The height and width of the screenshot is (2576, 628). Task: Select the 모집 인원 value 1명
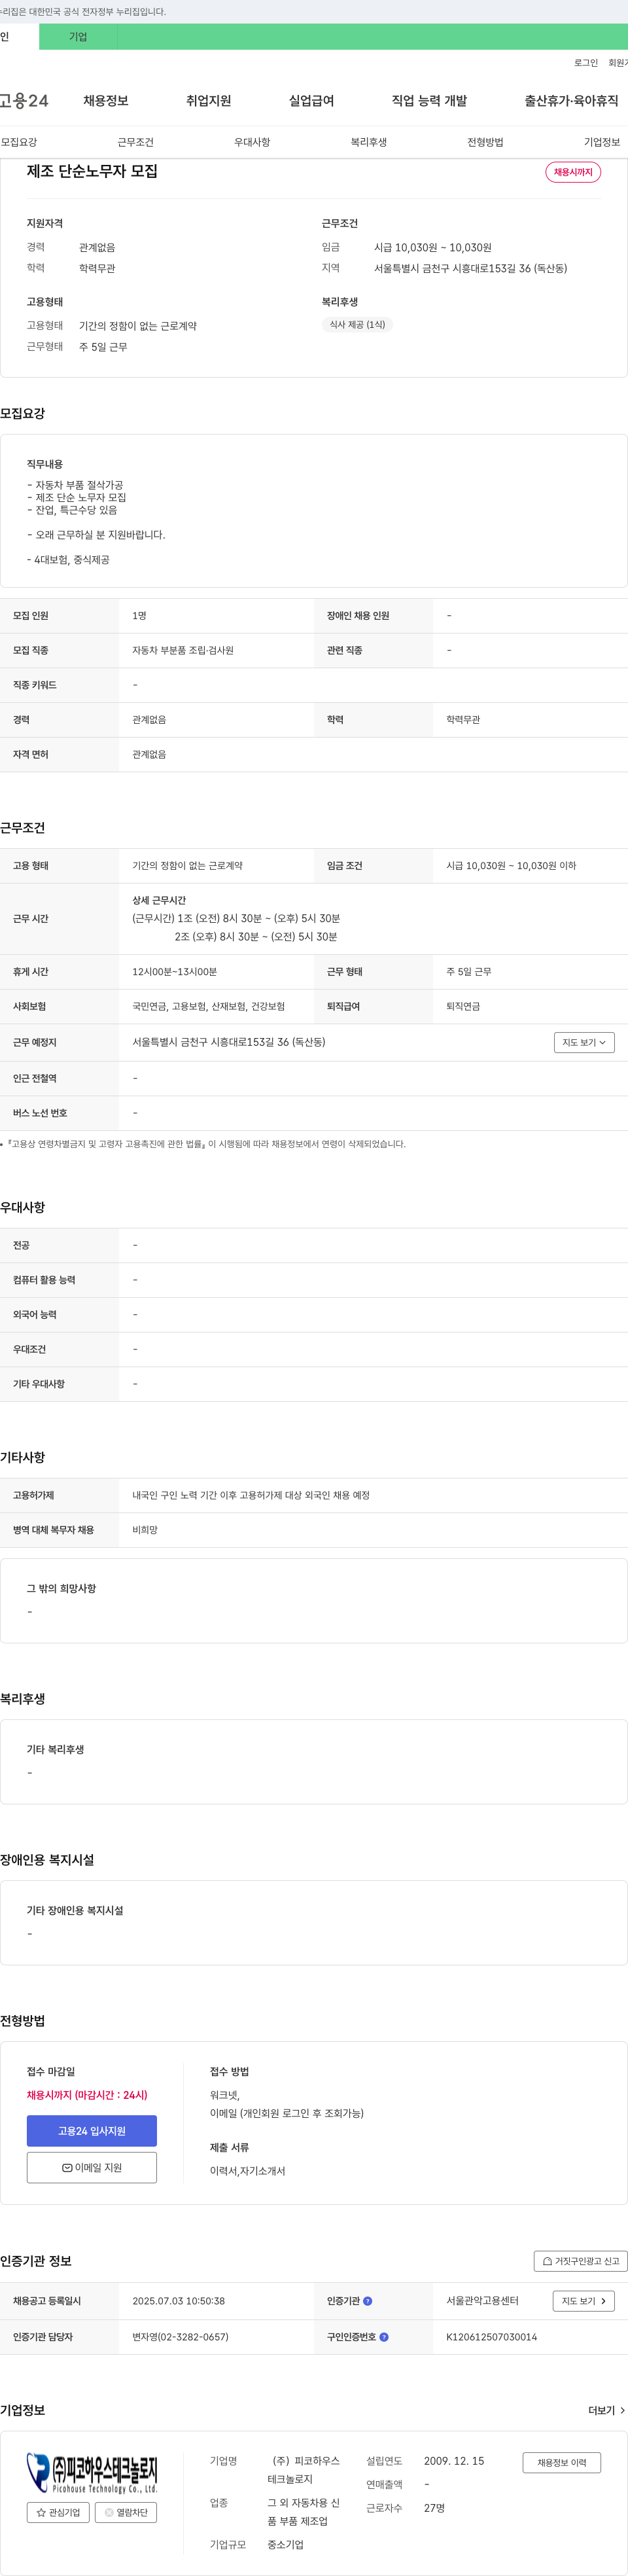pyautogui.click(x=139, y=616)
